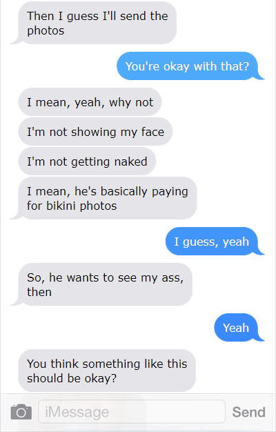Tap the "should be okay?" message bubble
The height and width of the screenshot is (432, 276).
(107, 371)
